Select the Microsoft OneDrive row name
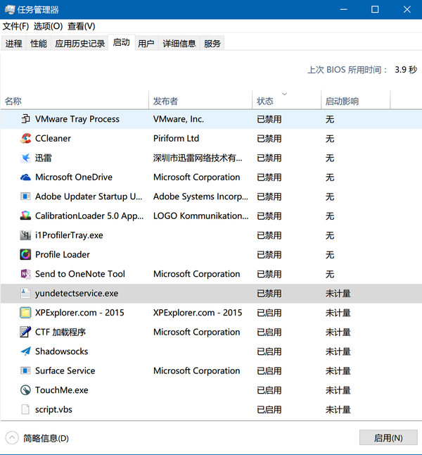 [74, 177]
